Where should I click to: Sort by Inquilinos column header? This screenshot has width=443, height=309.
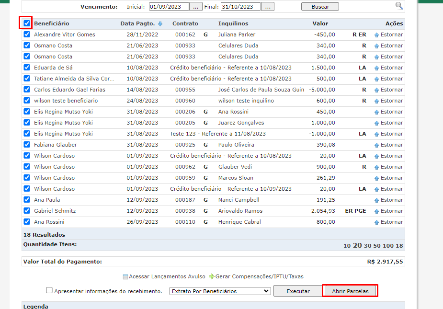click(x=233, y=23)
